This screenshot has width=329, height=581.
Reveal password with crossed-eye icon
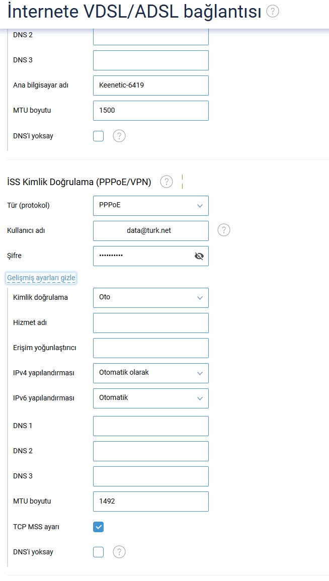(199, 256)
